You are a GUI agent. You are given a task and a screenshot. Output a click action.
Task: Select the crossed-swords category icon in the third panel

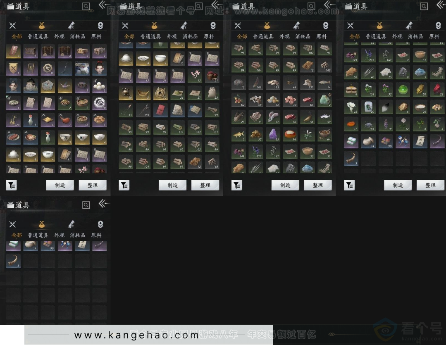point(238,26)
